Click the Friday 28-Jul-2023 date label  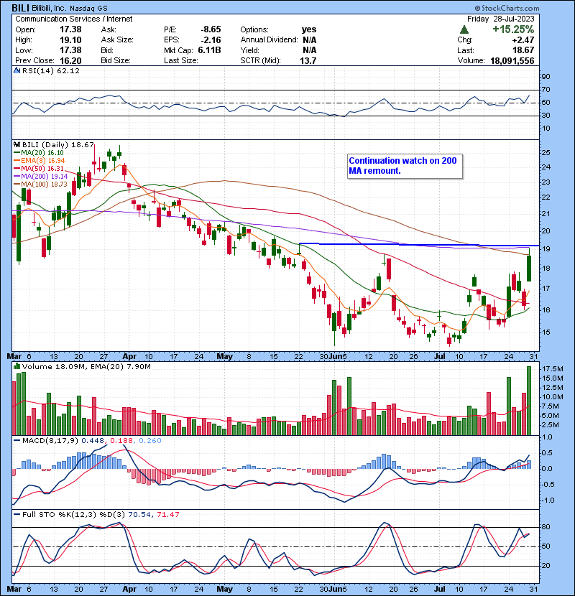[x=501, y=19]
